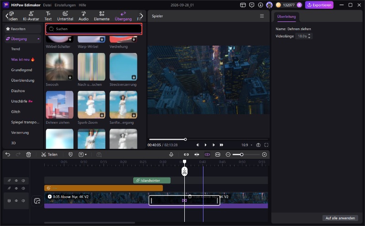Step forward one frame in player
This screenshot has height=226, width=365.
(x=214, y=145)
